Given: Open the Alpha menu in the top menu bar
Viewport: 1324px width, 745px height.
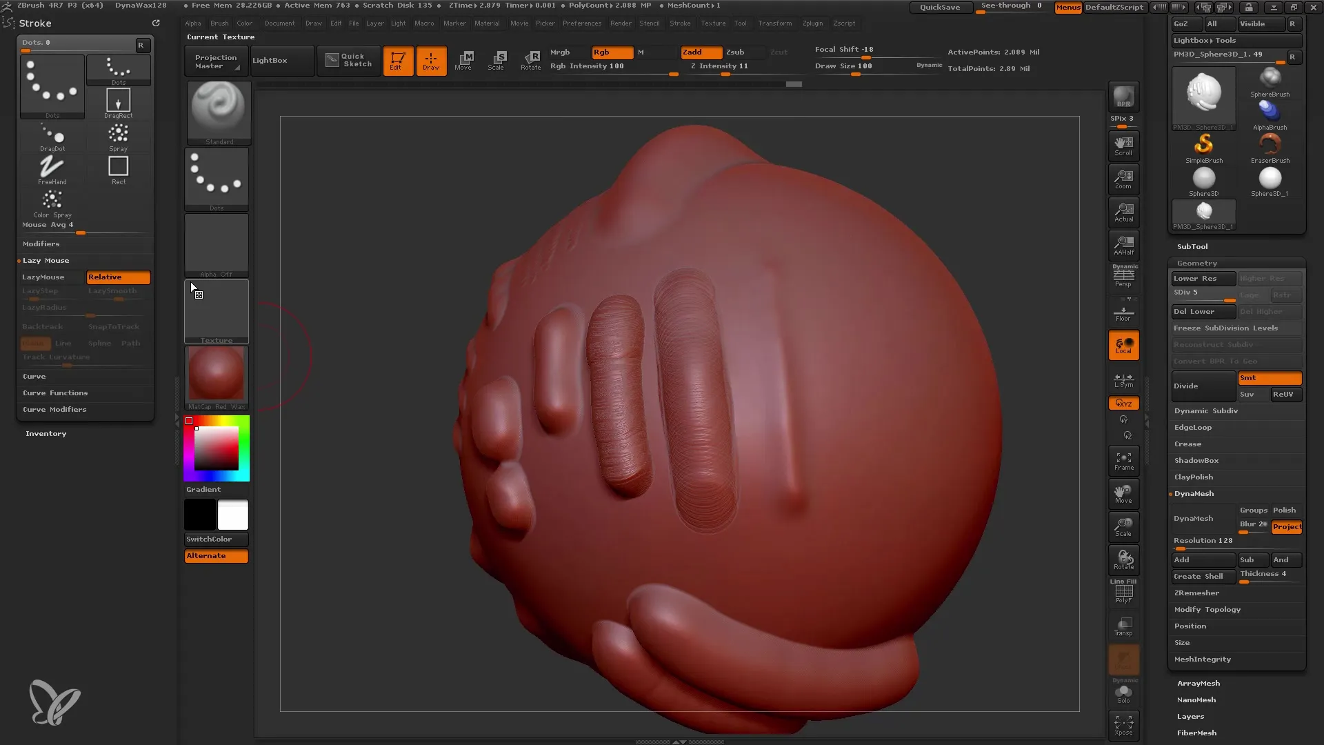Looking at the screenshot, I should pyautogui.click(x=194, y=23).
